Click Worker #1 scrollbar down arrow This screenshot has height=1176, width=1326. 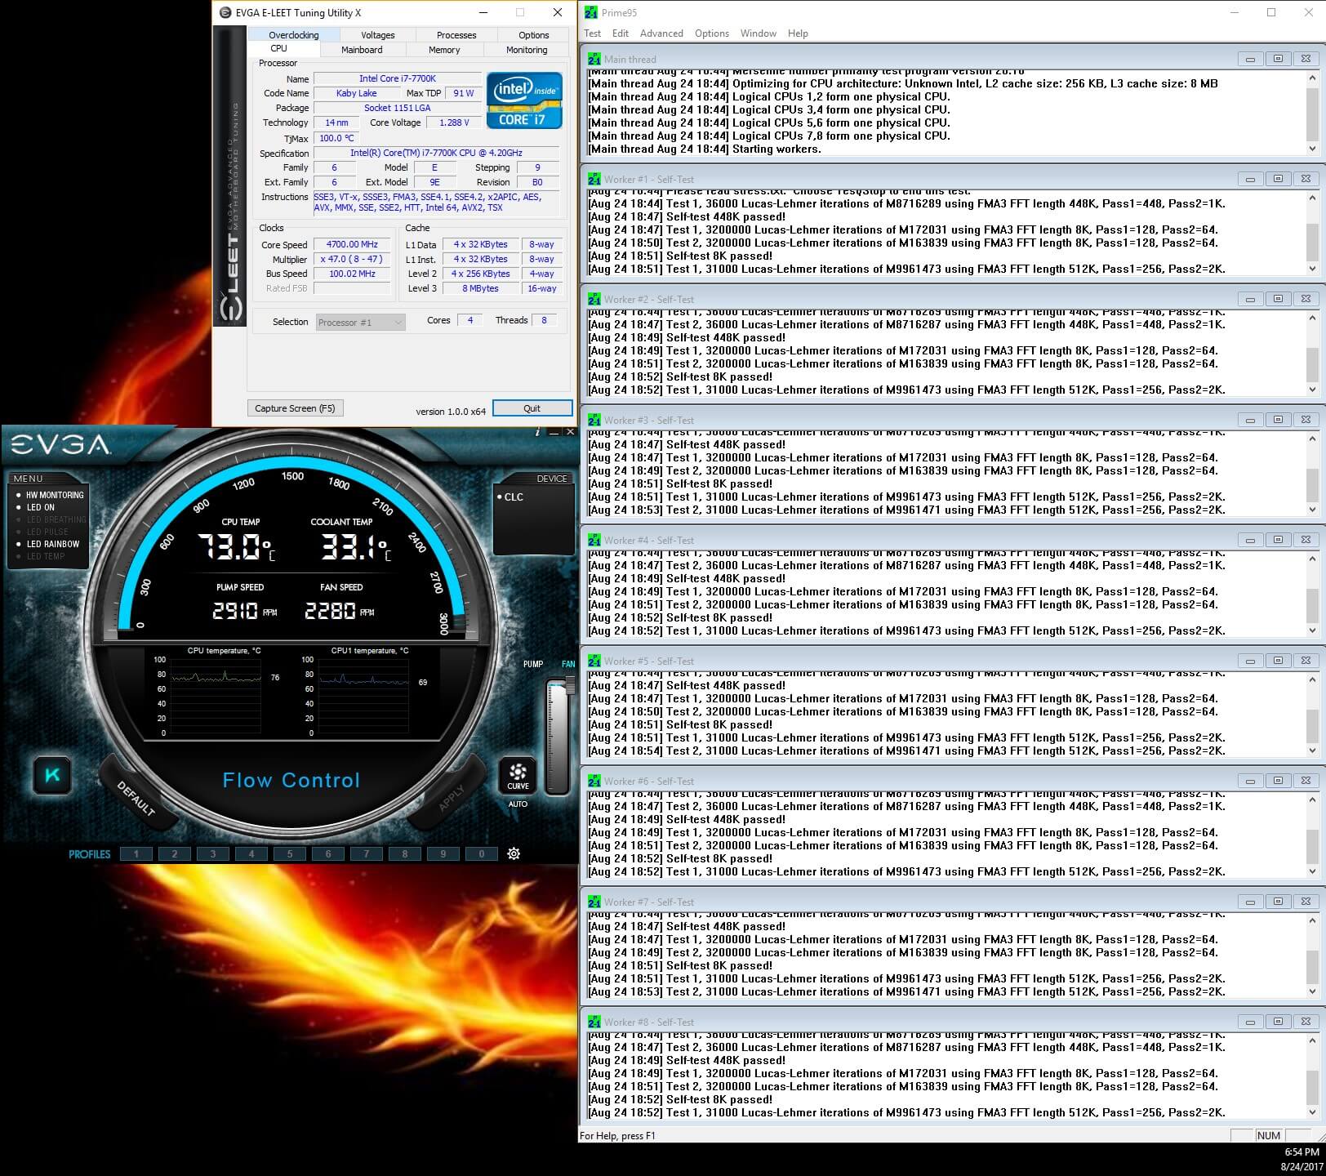pos(1312,269)
